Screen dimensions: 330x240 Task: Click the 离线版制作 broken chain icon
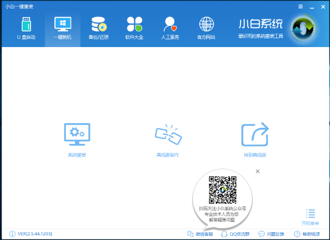coord(168,134)
